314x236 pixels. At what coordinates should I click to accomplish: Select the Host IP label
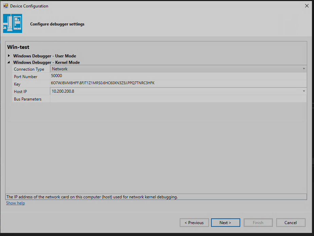(x=20, y=91)
